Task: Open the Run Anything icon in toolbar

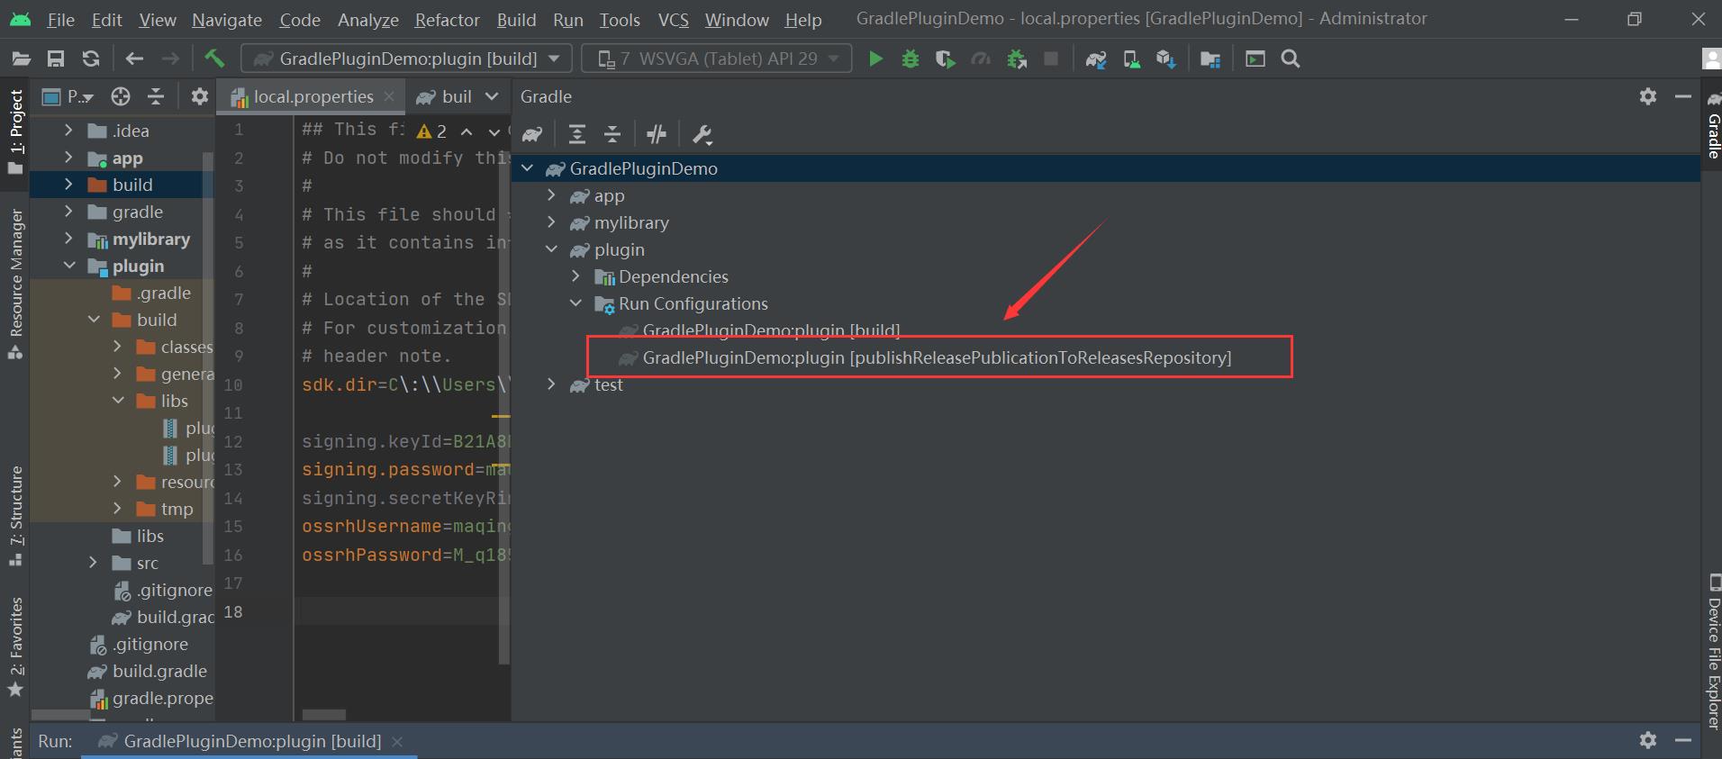Action: (x=1255, y=59)
